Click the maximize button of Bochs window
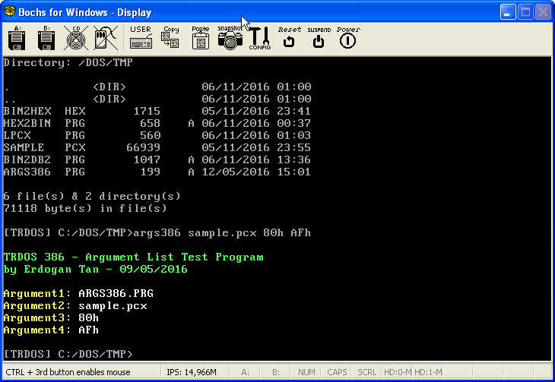Image resolution: width=555 pixels, height=382 pixels. click(x=525, y=12)
